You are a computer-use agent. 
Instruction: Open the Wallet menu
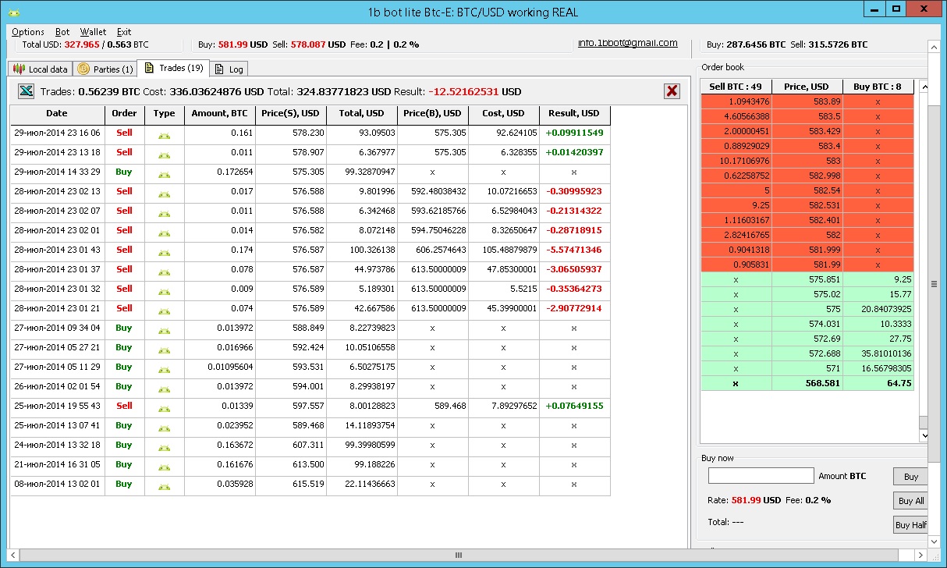93,32
